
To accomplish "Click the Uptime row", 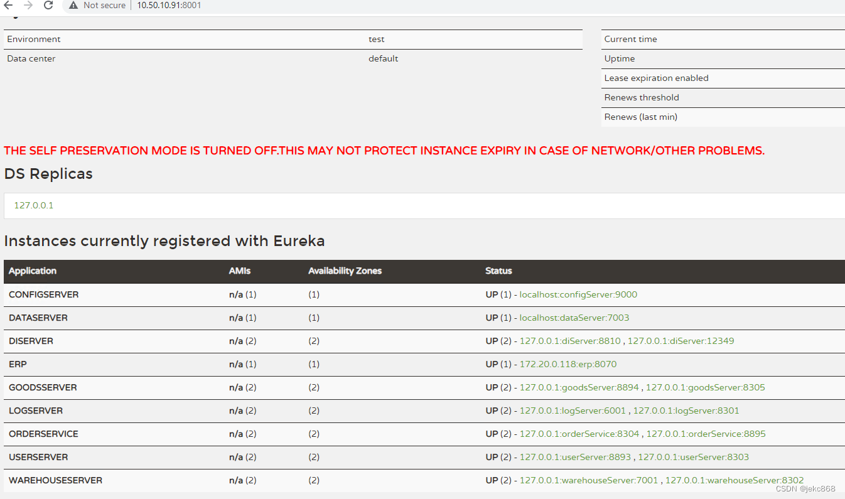I will coord(723,58).
